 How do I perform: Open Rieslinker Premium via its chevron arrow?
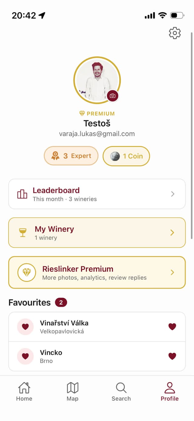pos(172,272)
